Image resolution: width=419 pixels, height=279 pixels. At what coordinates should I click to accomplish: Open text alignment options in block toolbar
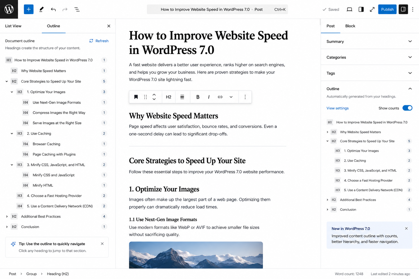[182, 97]
